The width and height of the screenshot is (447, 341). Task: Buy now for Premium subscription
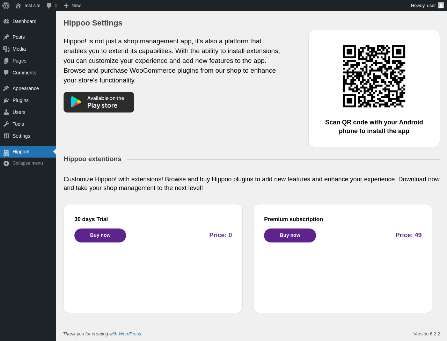[290, 235]
